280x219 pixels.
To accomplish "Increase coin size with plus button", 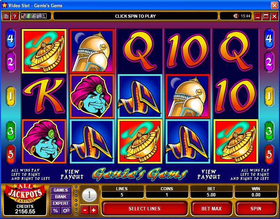I will point(93,210).
